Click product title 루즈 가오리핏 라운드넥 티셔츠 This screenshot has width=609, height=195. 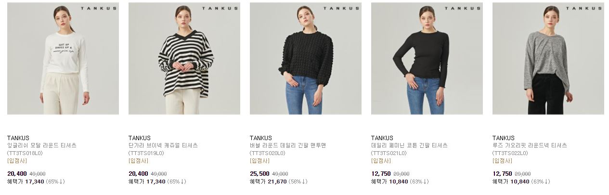pos(530,145)
